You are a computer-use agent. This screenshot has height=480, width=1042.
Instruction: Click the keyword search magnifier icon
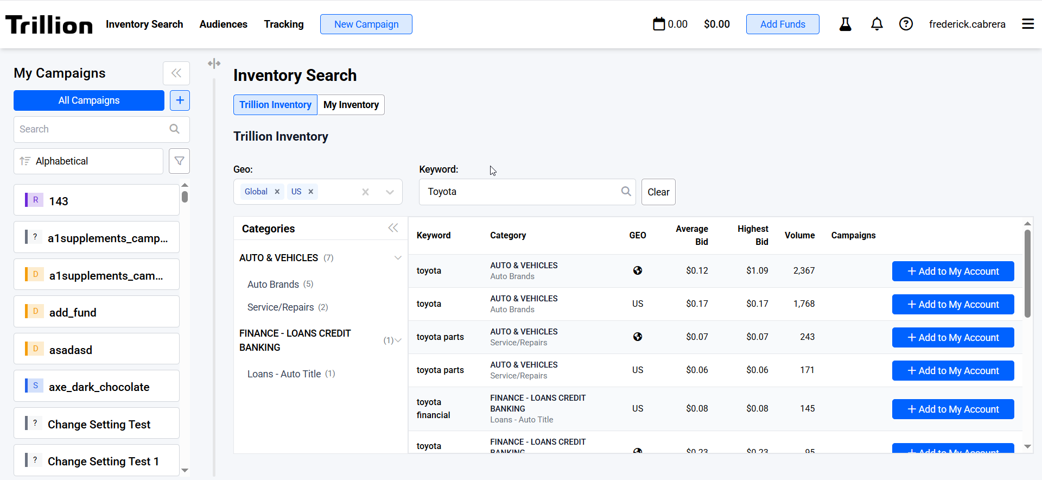tap(626, 192)
